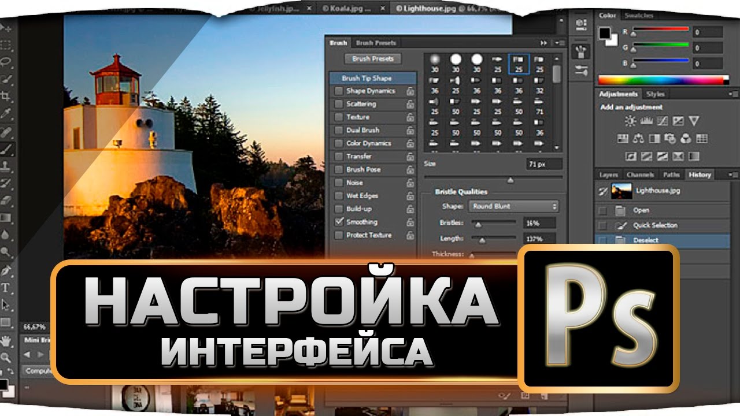Enable Texture checkbox
Screen dimensions: 740x416
(339, 117)
